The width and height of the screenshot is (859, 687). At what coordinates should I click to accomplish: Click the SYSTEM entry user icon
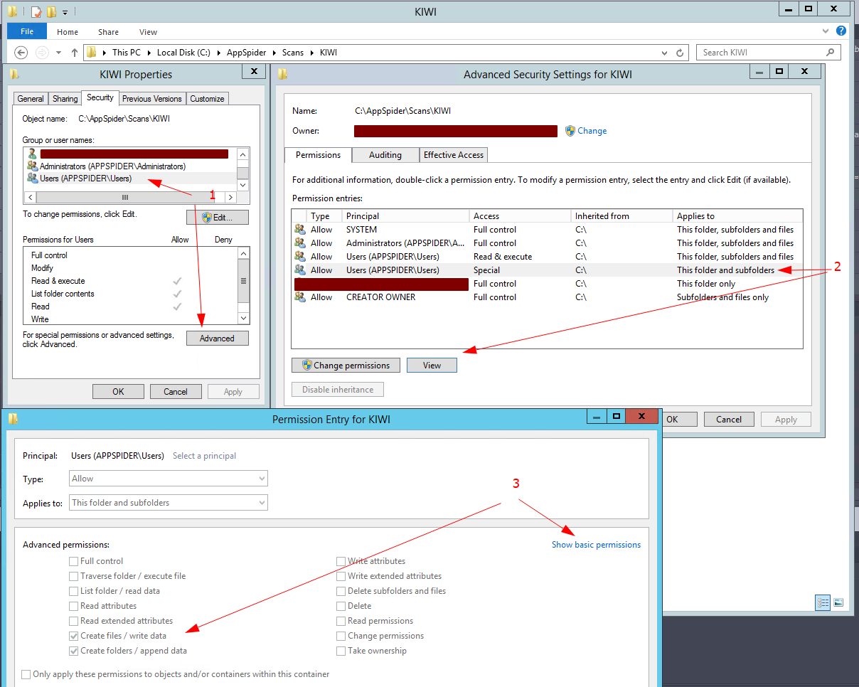[300, 230]
